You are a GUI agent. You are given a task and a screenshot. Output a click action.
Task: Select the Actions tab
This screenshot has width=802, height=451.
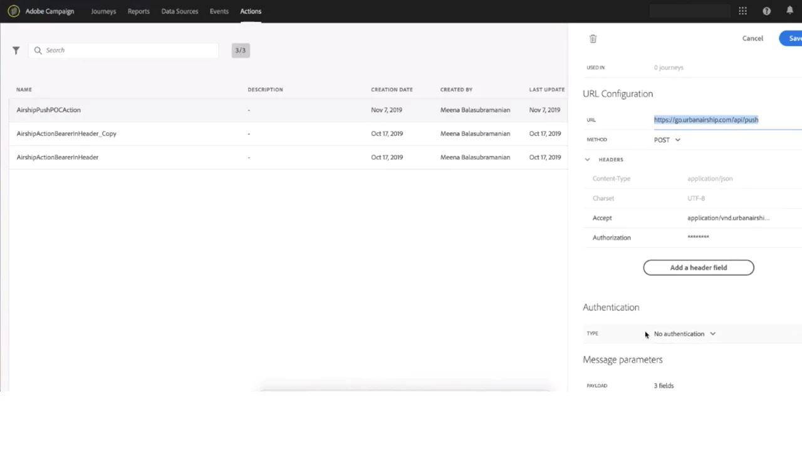coord(251,11)
